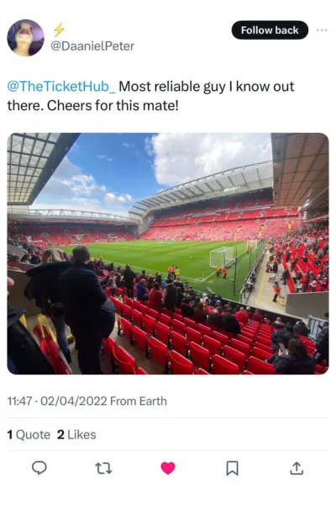Screen dimensions: 336x505
Task: Click the lightning bolt badge icon
Action: pyautogui.click(x=59, y=30)
